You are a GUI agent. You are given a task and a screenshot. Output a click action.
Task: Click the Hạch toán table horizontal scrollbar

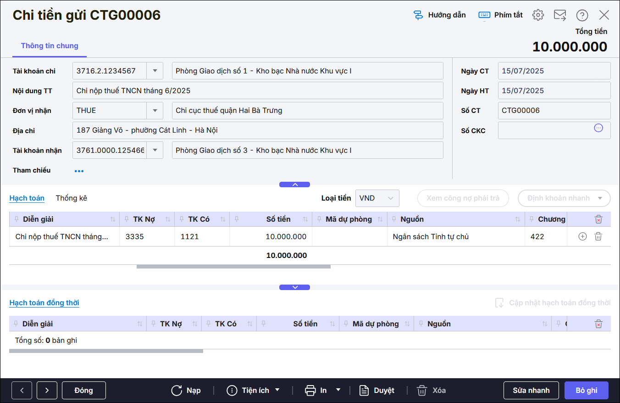[x=233, y=266]
